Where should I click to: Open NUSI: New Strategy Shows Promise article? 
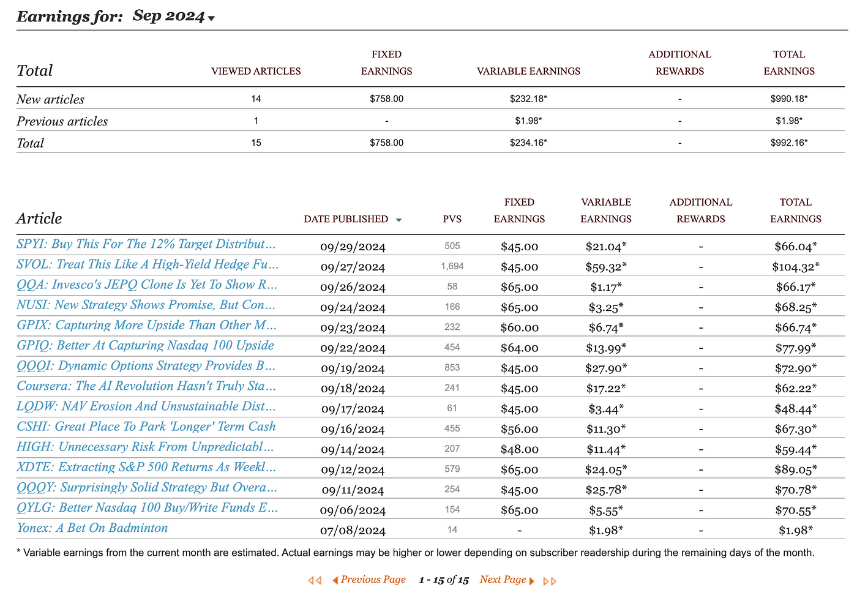click(146, 305)
